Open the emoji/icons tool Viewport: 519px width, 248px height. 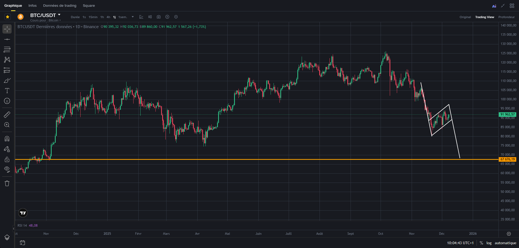click(7, 101)
